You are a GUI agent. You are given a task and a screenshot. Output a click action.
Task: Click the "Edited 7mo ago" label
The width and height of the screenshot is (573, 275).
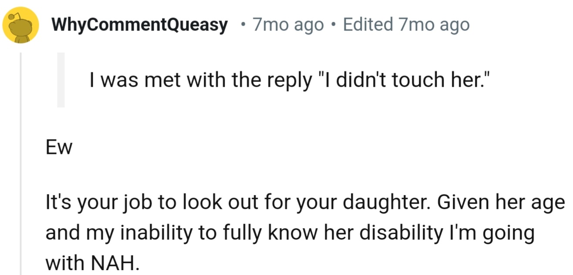pyautogui.click(x=406, y=25)
